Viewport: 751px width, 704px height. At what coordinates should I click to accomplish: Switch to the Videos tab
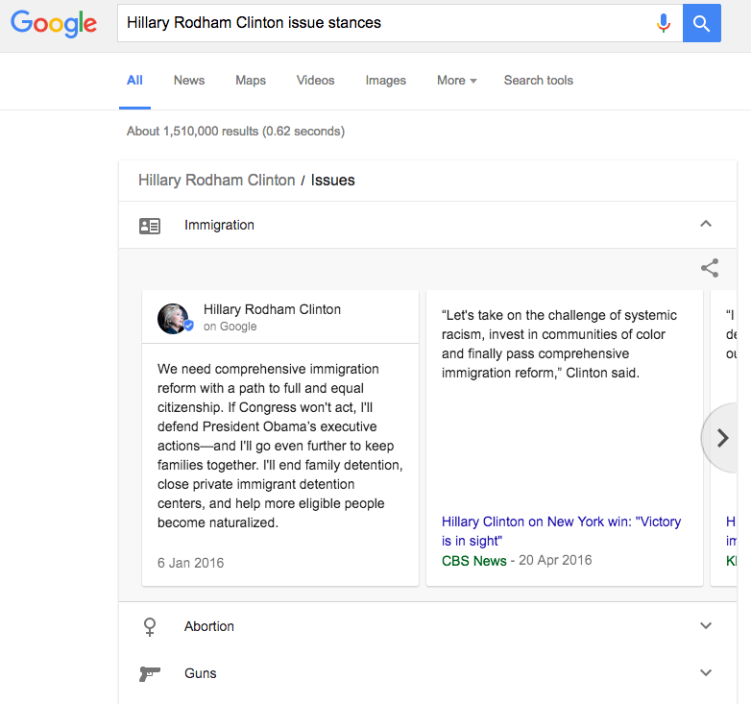pyautogui.click(x=315, y=81)
